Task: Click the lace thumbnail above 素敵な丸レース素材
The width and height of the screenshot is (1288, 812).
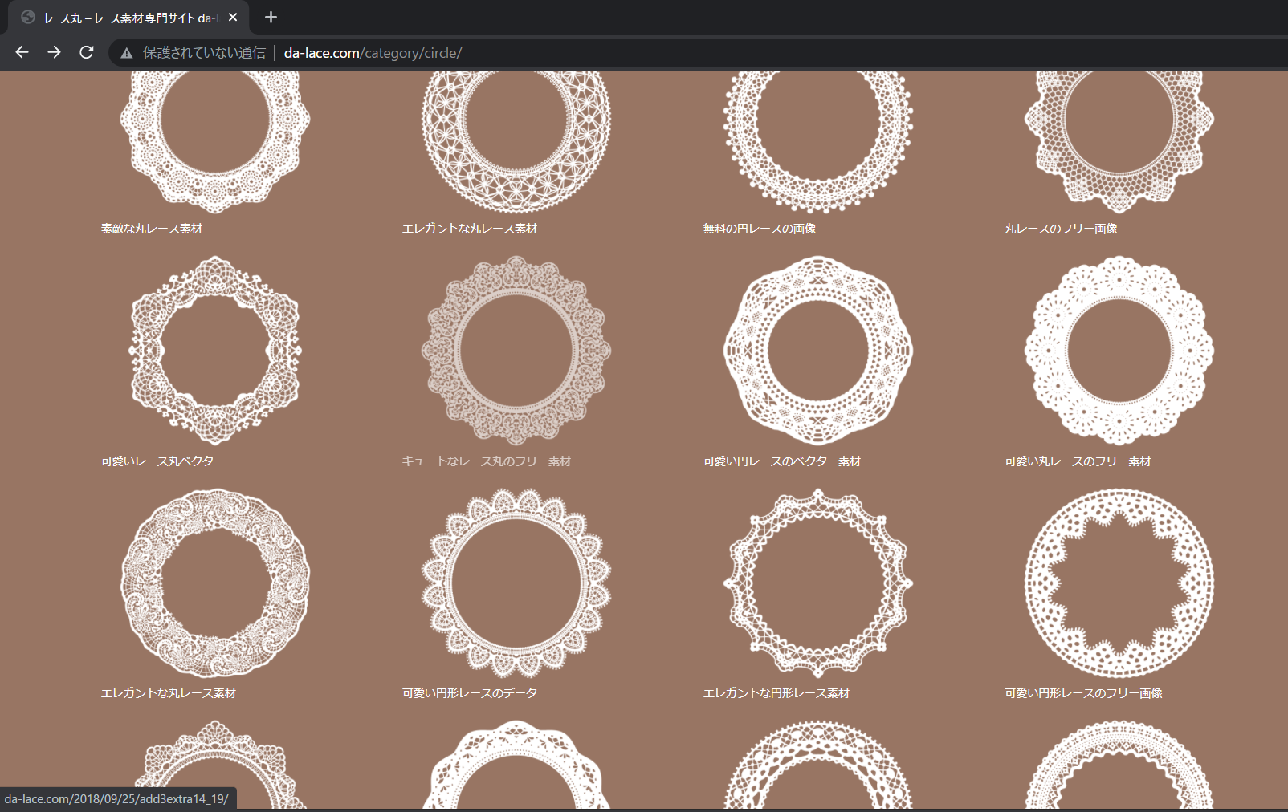Action: [215, 142]
